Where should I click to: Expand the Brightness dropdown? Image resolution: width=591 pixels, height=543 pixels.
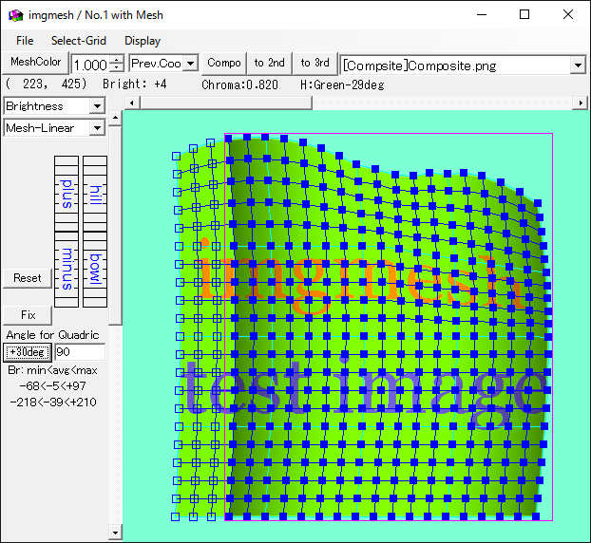[97, 106]
